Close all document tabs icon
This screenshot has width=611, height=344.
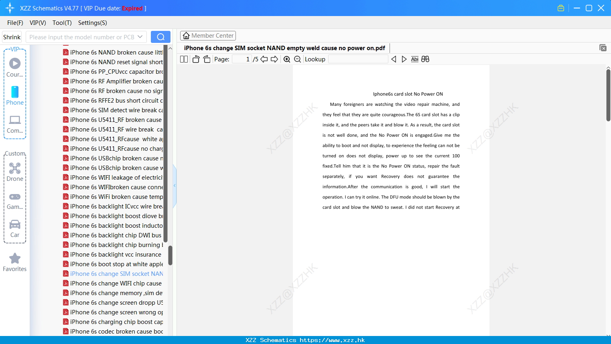603,48
